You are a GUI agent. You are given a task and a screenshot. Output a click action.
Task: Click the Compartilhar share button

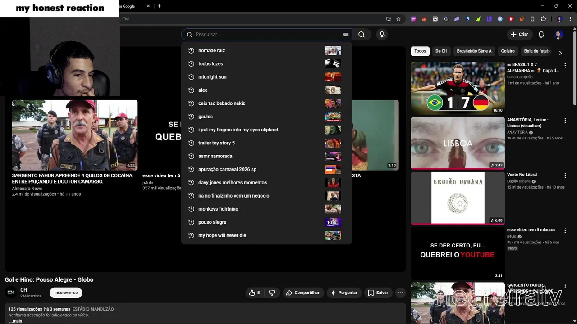pos(302,292)
